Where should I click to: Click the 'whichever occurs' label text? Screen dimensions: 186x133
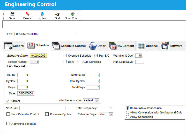tap(70, 100)
